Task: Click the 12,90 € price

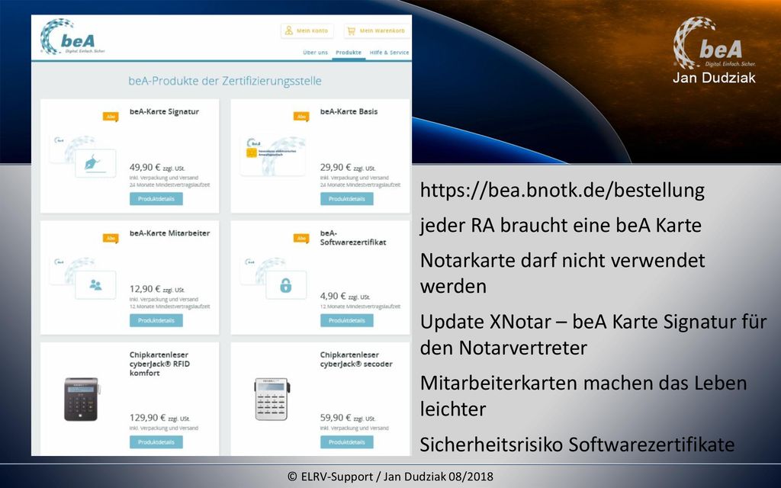Action: pos(145,289)
